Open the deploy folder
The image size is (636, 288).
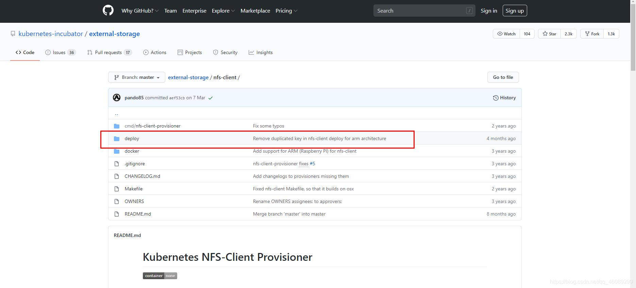click(132, 138)
